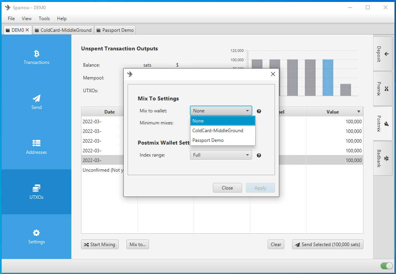
Task: Click the Apply button in dialog
Action: pos(260,188)
